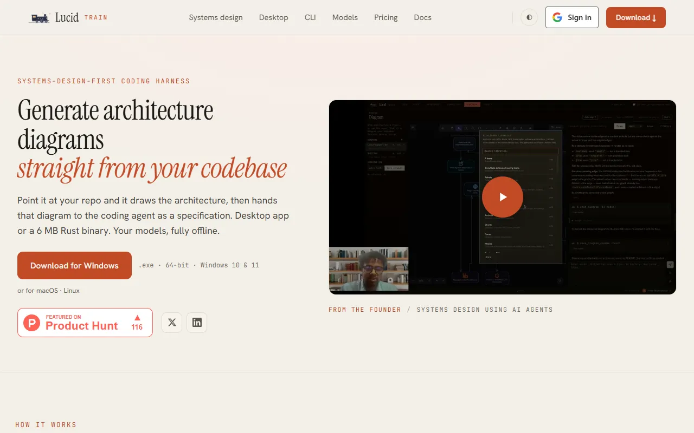Screen dimensions: 694x433
Task: Open the LinkedIn social icon
Action: pos(197,323)
